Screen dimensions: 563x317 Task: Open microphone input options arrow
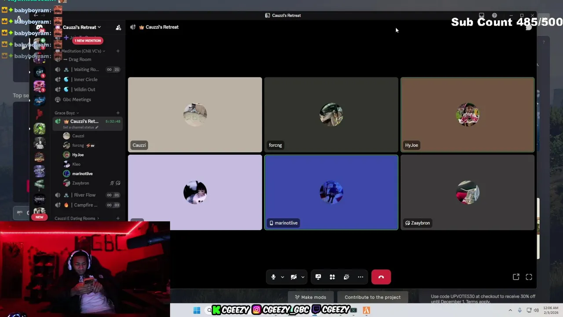click(x=282, y=277)
